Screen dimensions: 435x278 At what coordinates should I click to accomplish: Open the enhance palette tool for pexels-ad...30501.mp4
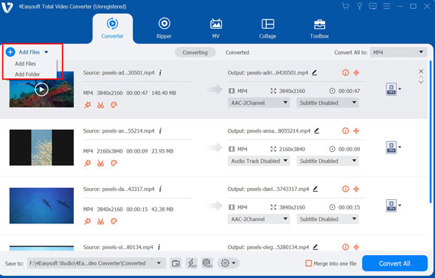[x=114, y=105]
